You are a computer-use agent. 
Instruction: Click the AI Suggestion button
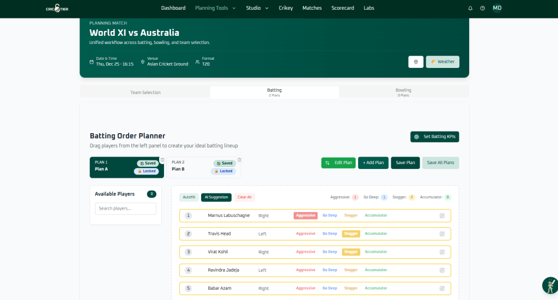(x=216, y=197)
